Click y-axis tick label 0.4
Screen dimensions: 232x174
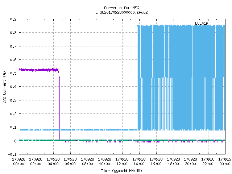pyautogui.click(x=13, y=87)
